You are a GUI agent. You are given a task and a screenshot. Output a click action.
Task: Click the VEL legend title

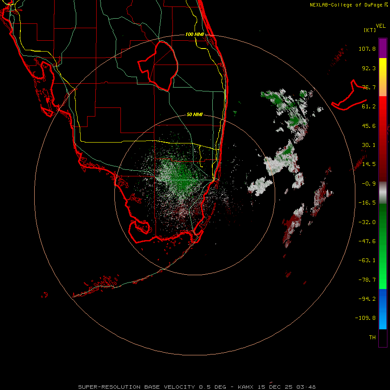pyautogui.click(x=380, y=26)
